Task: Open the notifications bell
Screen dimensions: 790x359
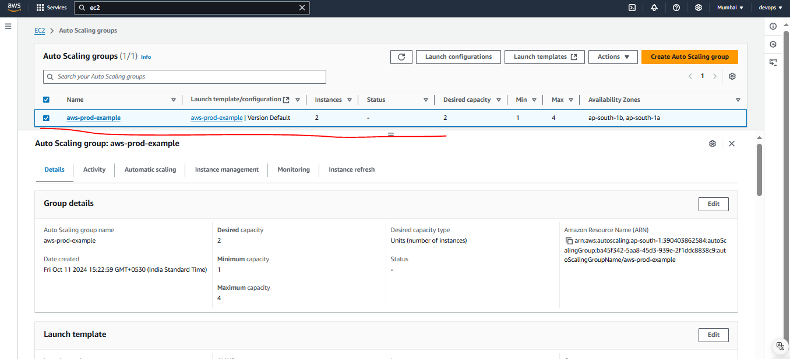Action: point(654,8)
